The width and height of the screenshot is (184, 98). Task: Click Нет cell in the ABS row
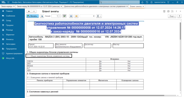coord(129,70)
